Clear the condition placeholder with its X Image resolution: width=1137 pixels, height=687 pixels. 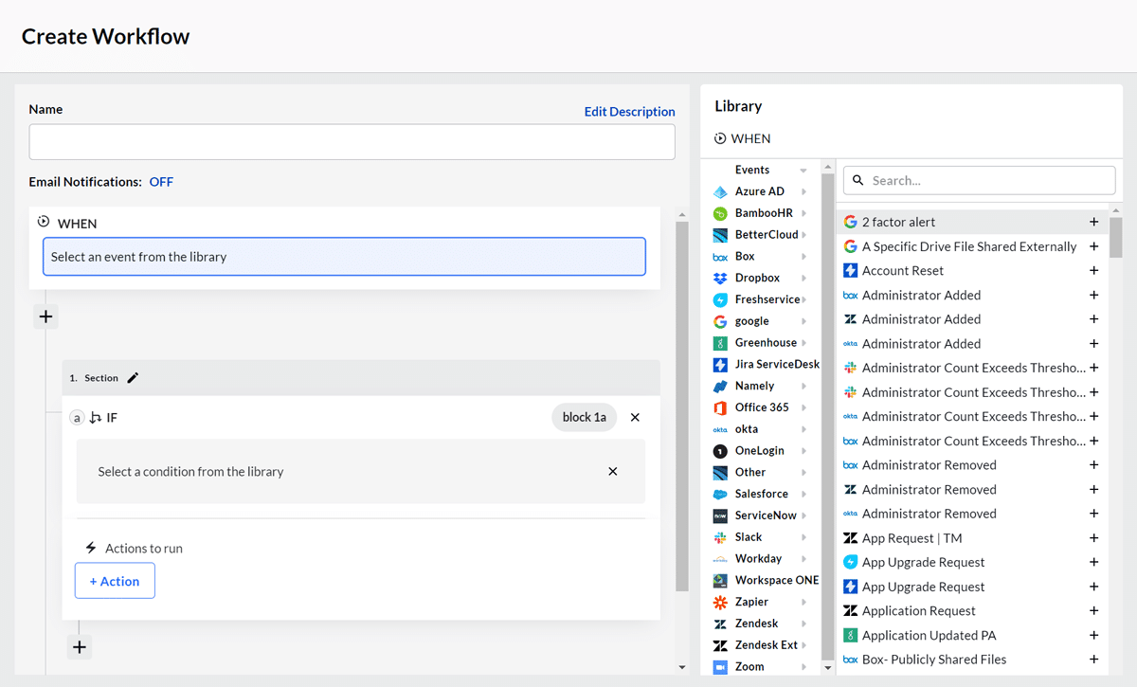613,471
